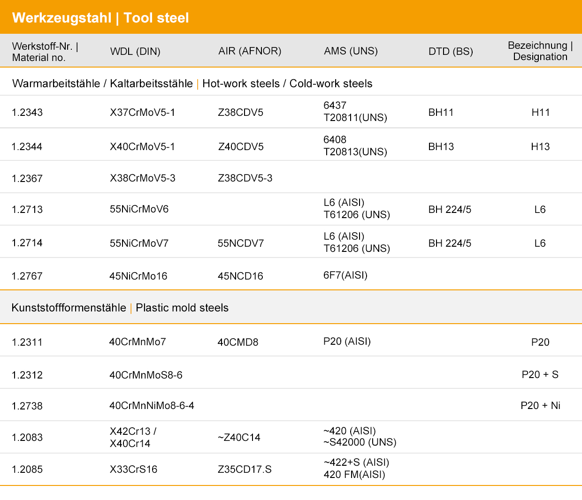Select material number 1.2343

(x=27, y=113)
